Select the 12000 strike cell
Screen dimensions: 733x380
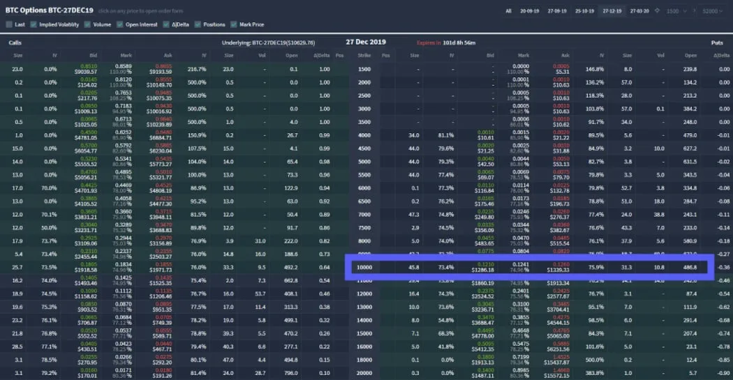pyautogui.click(x=364, y=294)
